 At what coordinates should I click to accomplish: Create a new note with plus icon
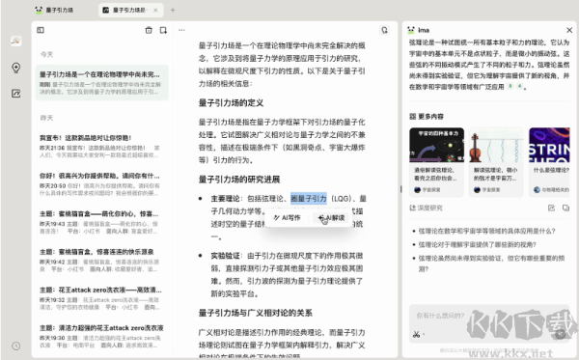coord(163,30)
